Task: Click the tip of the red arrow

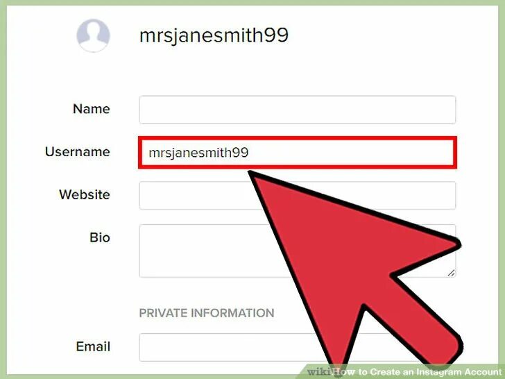Action: pyautogui.click(x=251, y=174)
